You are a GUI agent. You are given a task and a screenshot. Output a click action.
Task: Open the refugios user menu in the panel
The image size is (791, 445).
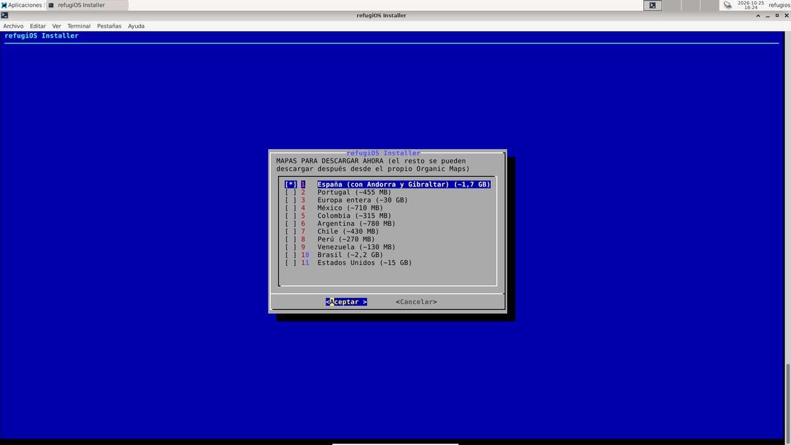(x=778, y=5)
